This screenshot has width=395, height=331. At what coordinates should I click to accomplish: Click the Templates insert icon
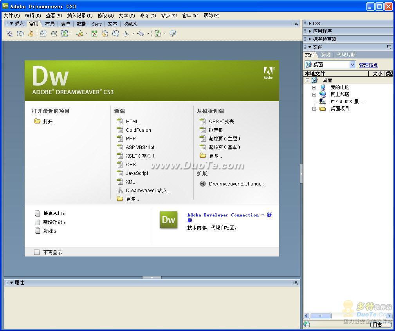(x=158, y=34)
